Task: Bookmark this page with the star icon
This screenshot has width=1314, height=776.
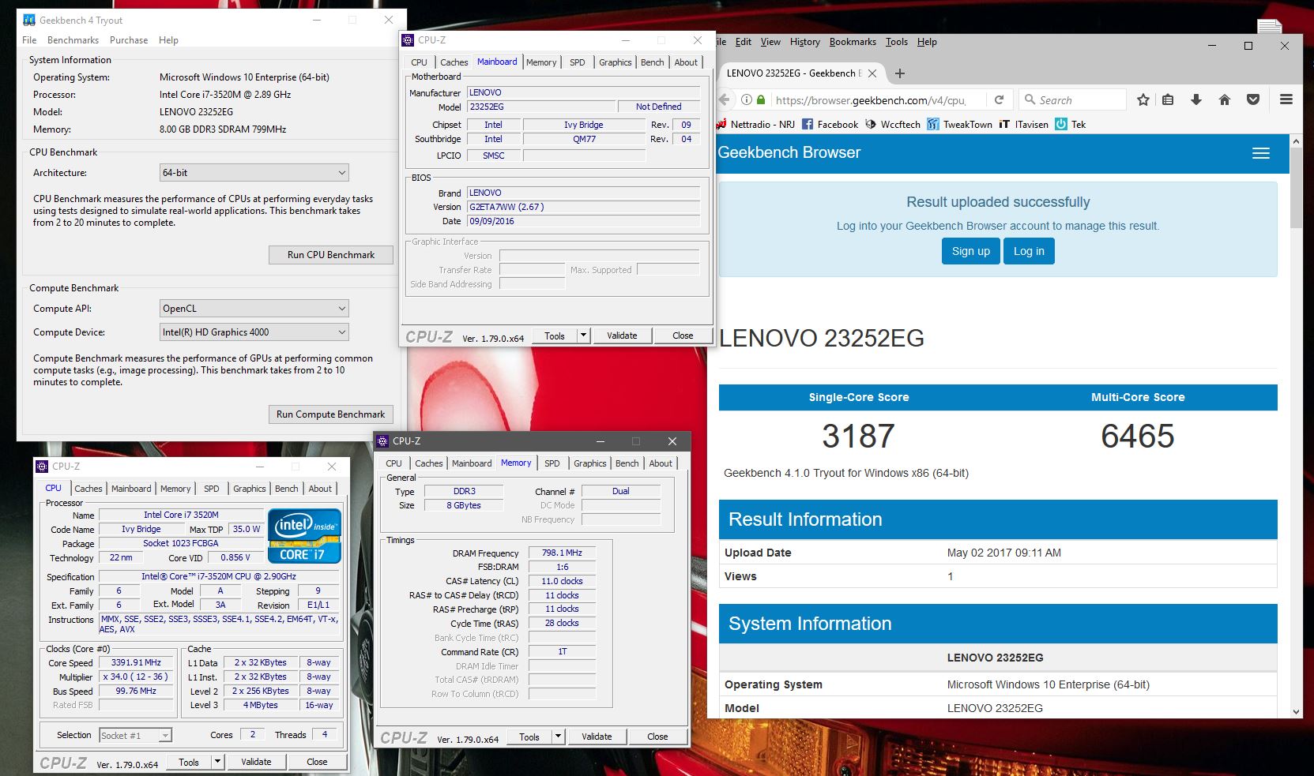Action: click(x=1143, y=99)
